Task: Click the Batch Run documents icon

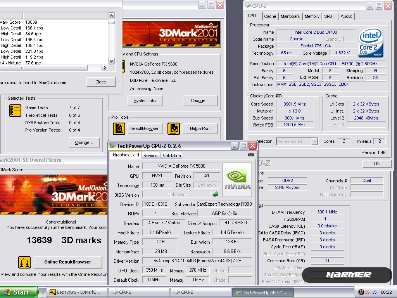Action: 174,129
